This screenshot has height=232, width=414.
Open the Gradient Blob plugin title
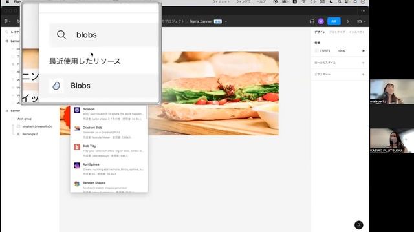click(92, 128)
